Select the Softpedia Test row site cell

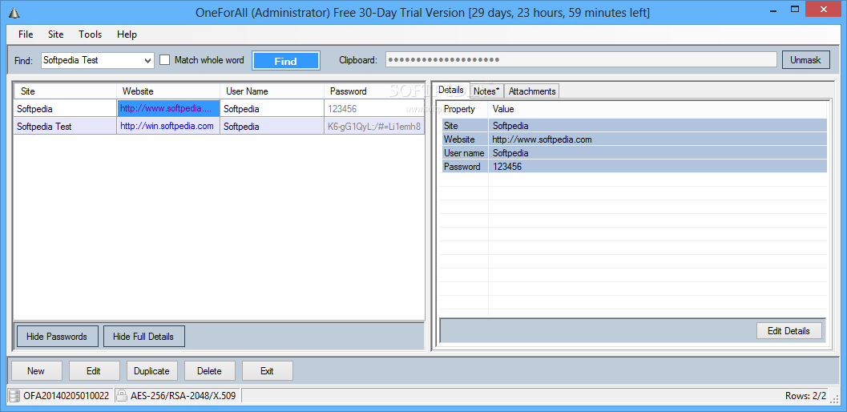(66, 127)
